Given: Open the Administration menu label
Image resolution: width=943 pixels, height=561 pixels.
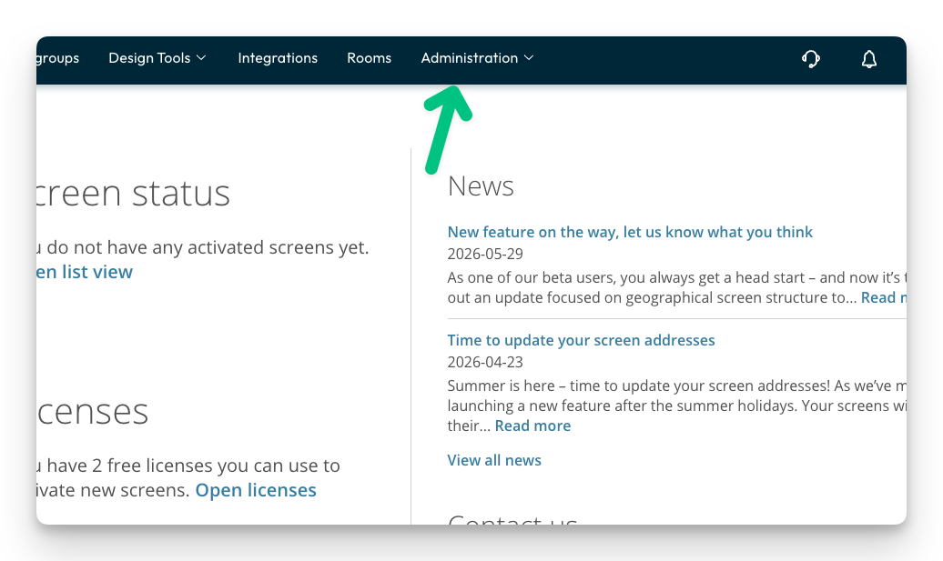Looking at the screenshot, I should [x=469, y=58].
